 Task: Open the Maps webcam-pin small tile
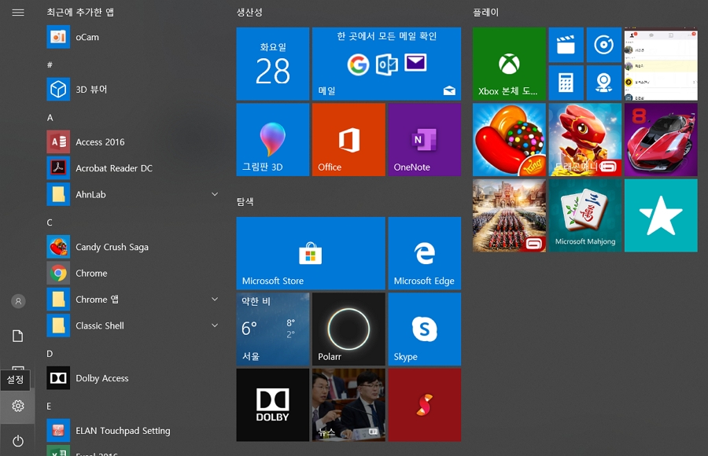coord(603,83)
